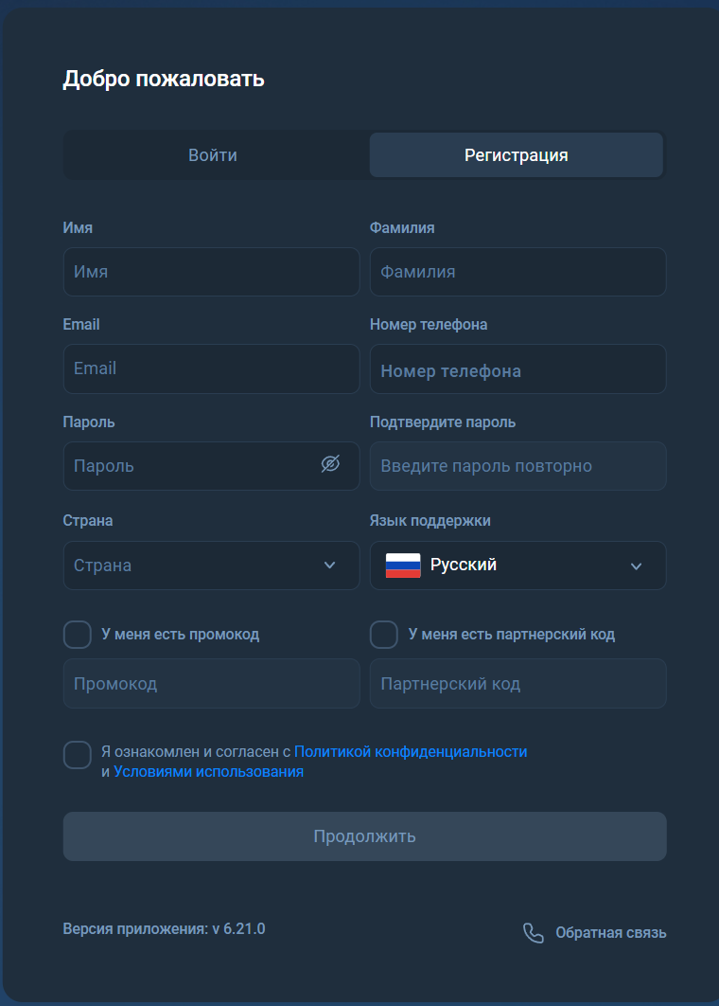Click the Russian flag icon
Image resolution: width=719 pixels, height=1006 pixels.
(403, 566)
